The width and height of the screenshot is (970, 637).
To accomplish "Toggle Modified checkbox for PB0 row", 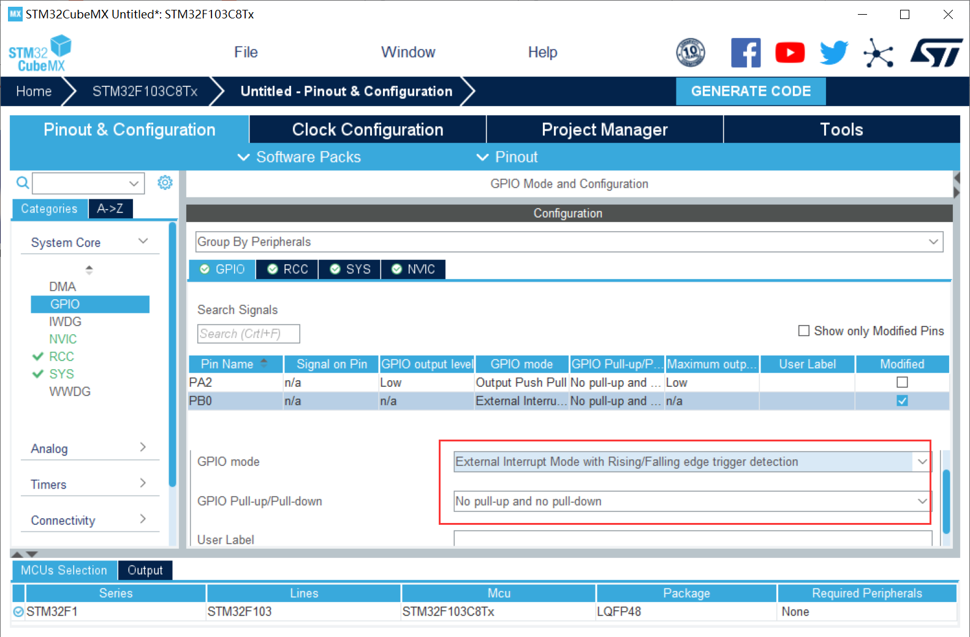I will point(902,400).
